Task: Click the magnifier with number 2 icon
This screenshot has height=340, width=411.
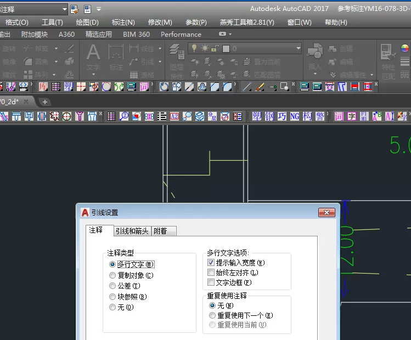Action: 124,116
